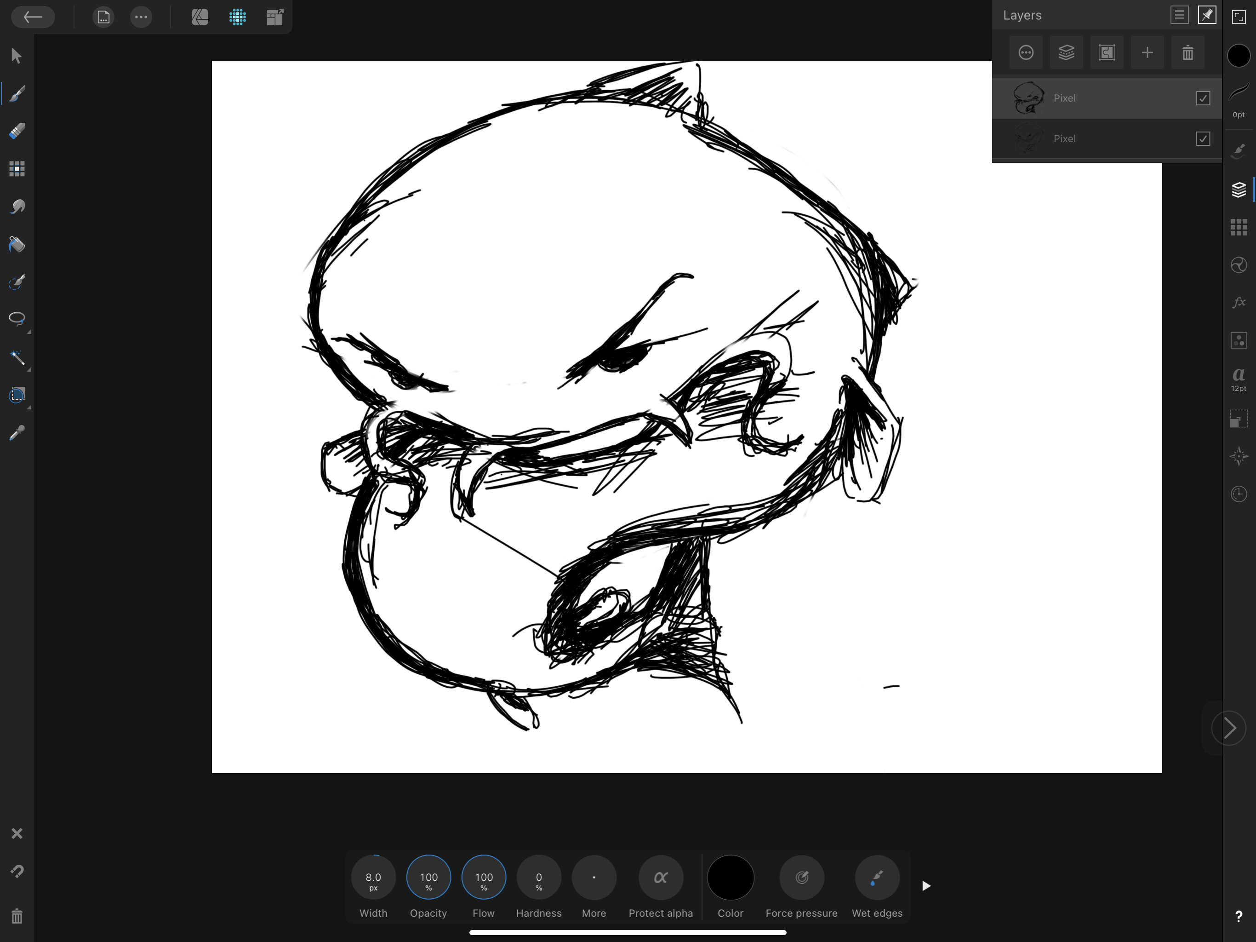
Task: Open the Document menu in top bar
Action: [103, 17]
